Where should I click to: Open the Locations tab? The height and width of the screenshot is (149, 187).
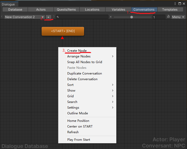point(92,10)
